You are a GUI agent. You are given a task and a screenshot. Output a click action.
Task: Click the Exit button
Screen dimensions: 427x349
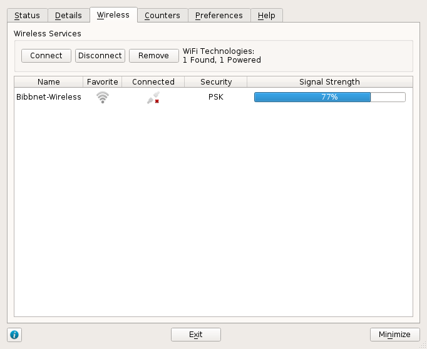coord(195,335)
